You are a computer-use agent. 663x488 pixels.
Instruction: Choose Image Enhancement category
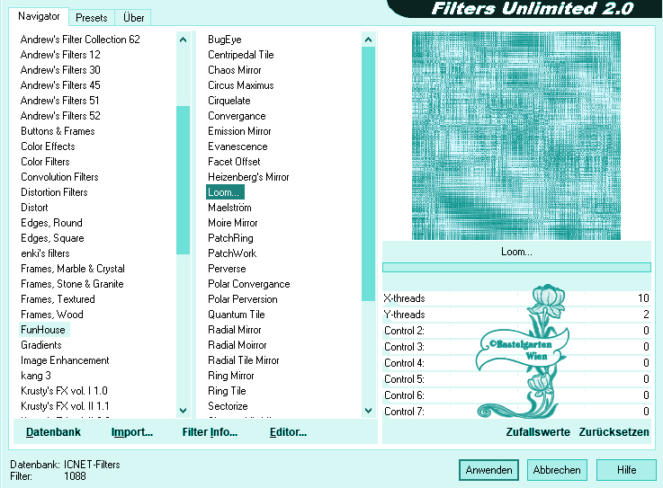[x=65, y=360]
